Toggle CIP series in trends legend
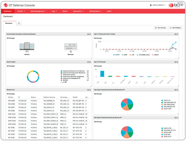 click(132, 55)
